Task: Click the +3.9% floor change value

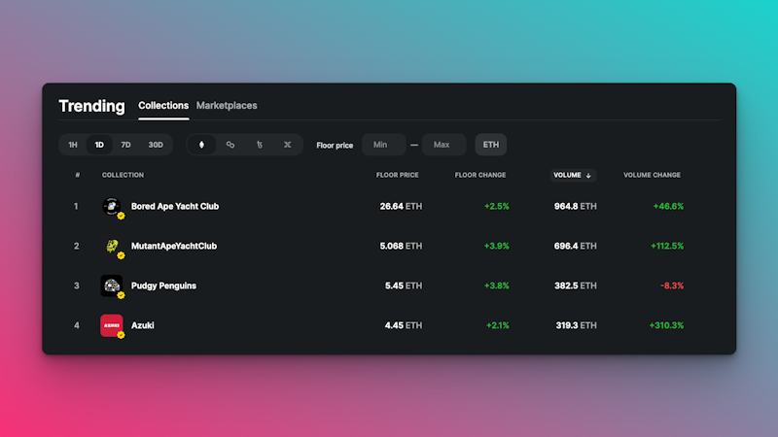Action: coord(497,246)
